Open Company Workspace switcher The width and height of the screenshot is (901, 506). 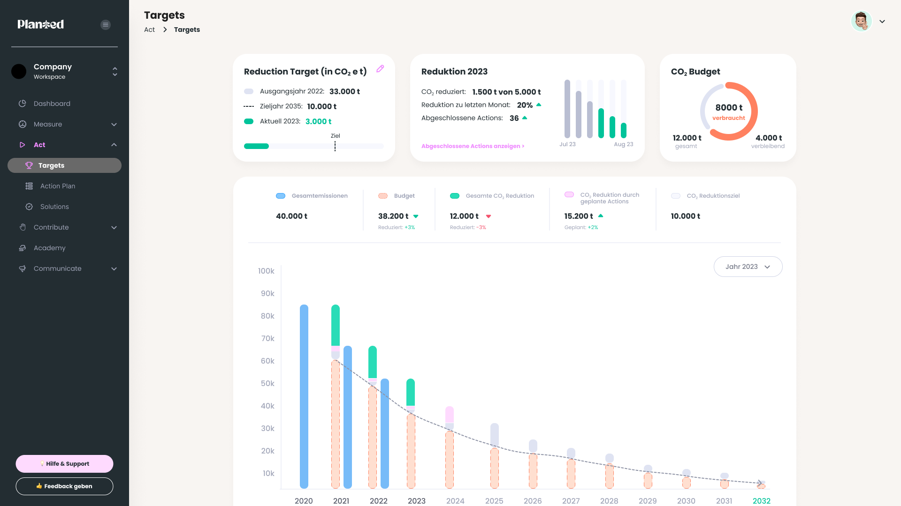coord(115,71)
